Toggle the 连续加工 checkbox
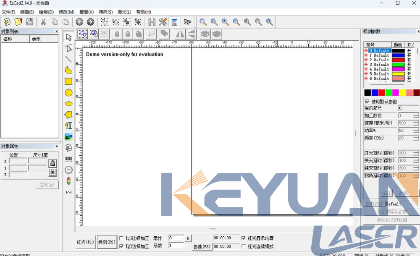 pyautogui.click(x=121, y=238)
